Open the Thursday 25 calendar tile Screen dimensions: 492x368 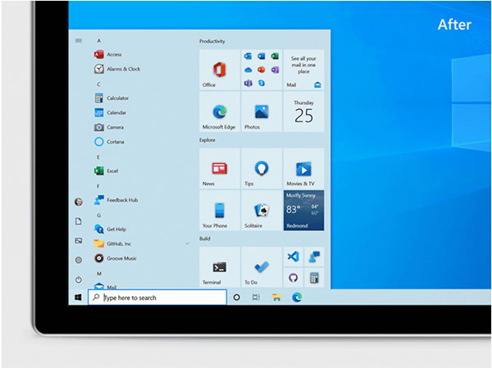pos(303,111)
